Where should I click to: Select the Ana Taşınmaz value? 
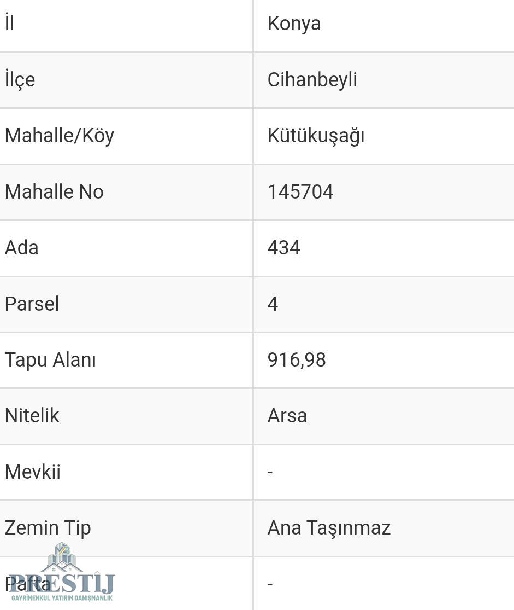click(329, 528)
